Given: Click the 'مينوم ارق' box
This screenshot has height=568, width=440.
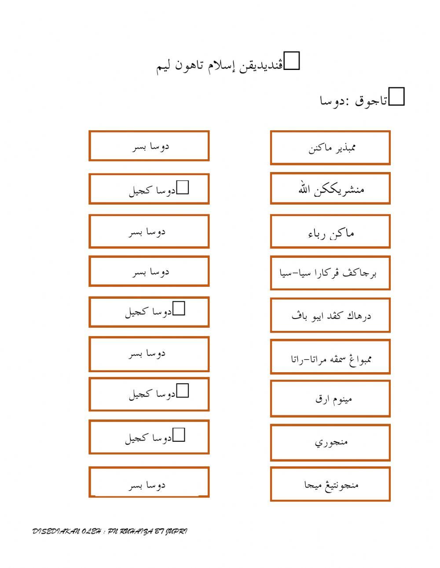Looking at the screenshot, I should 330,399.
